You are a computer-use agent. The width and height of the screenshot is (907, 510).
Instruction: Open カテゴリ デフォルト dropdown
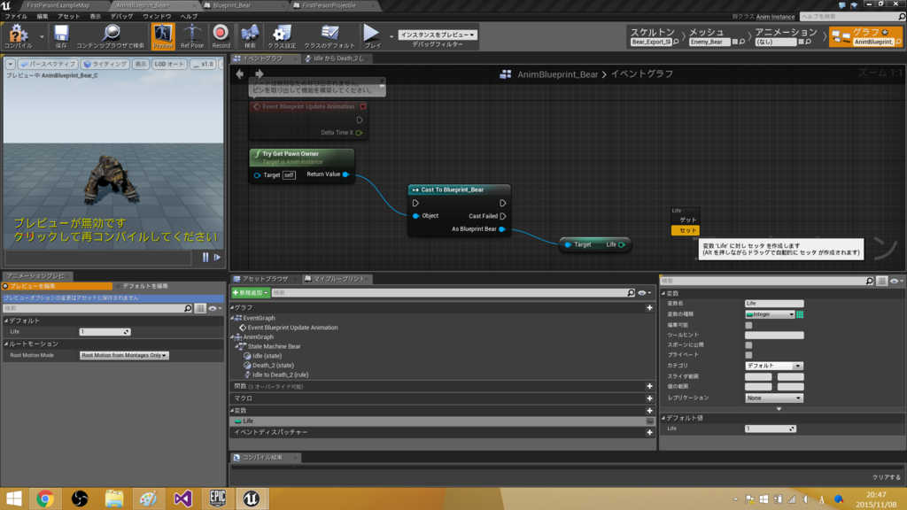[x=774, y=366]
